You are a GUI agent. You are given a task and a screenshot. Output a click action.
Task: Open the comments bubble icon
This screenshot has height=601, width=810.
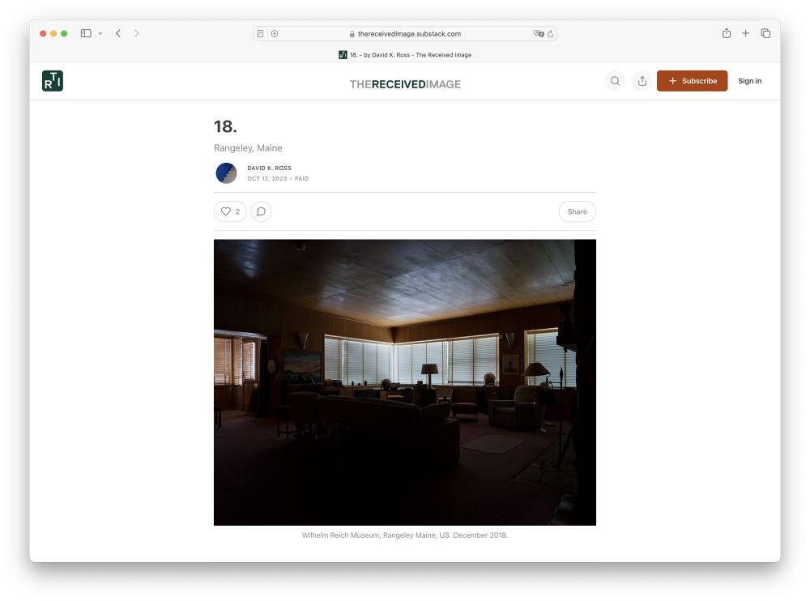coord(261,211)
